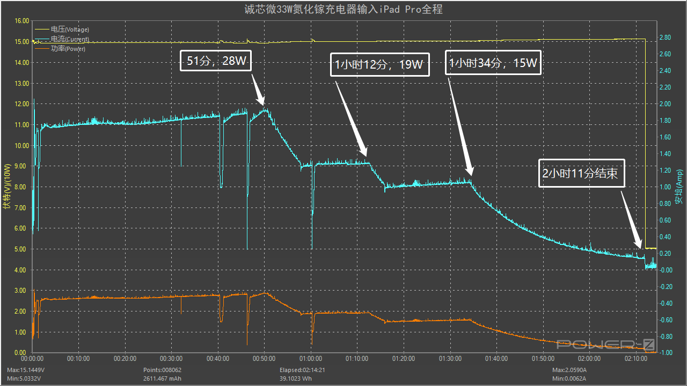Screen dimensions: 687x386
Task: Click the yellow Voltage legend line
Action: pyautogui.click(x=41, y=29)
